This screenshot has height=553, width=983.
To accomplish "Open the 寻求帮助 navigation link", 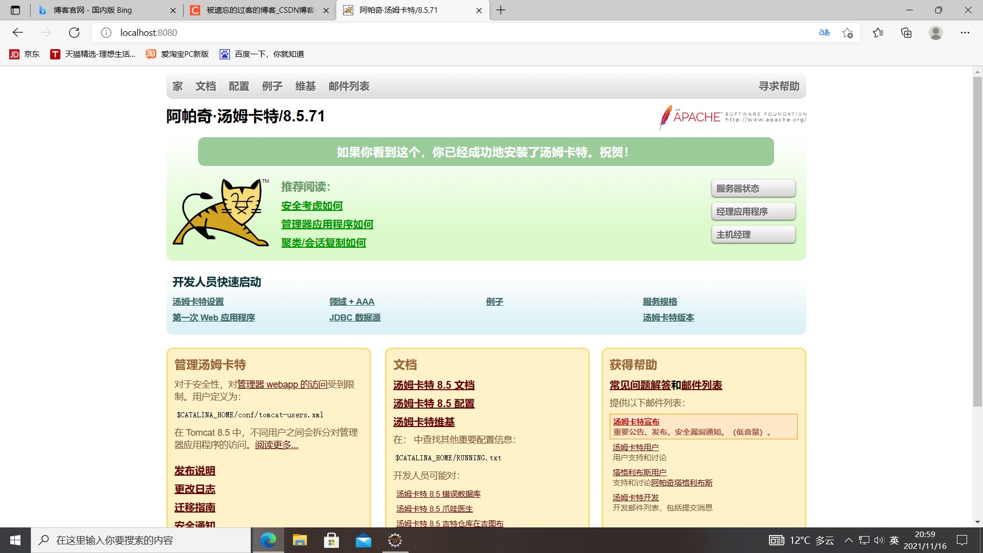I will 779,87.
